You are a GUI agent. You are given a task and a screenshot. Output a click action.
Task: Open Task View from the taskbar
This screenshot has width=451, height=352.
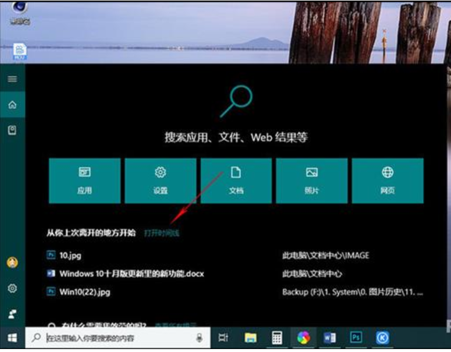click(x=223, y=338)
